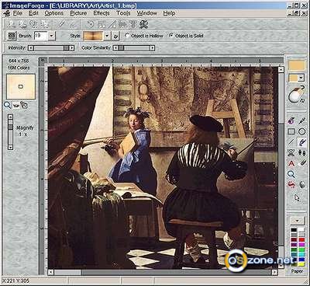Open the Effects menu

102,13
